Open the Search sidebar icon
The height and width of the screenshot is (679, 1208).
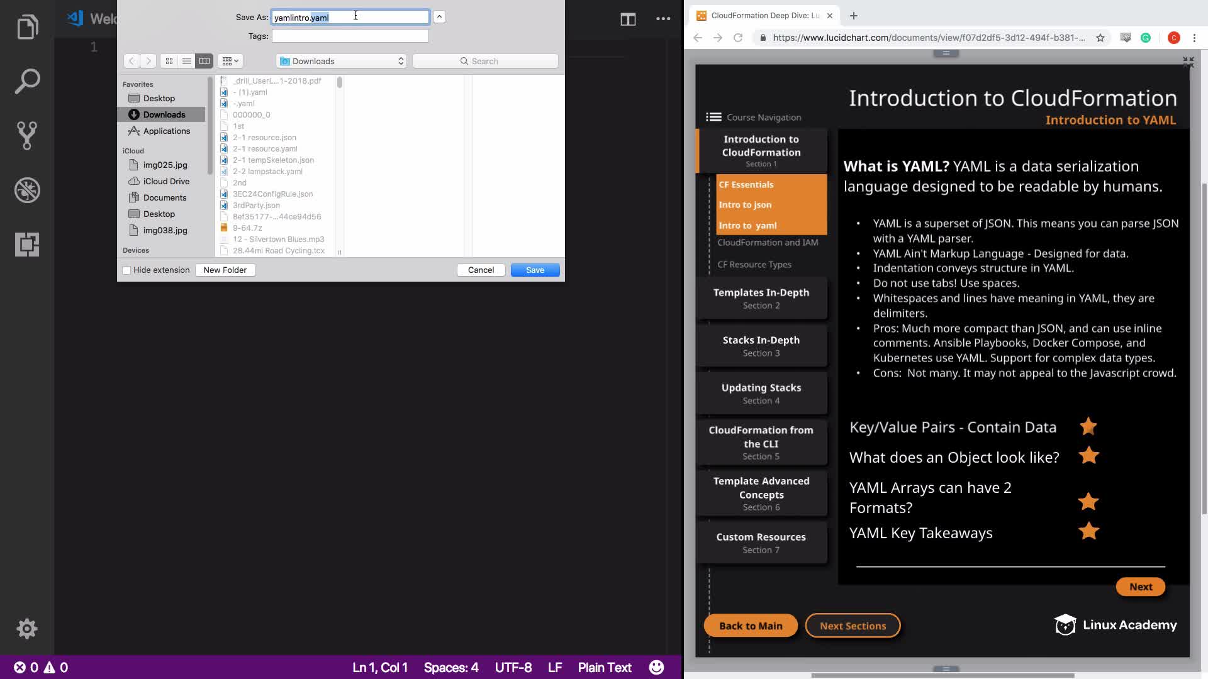click(27, 81)
